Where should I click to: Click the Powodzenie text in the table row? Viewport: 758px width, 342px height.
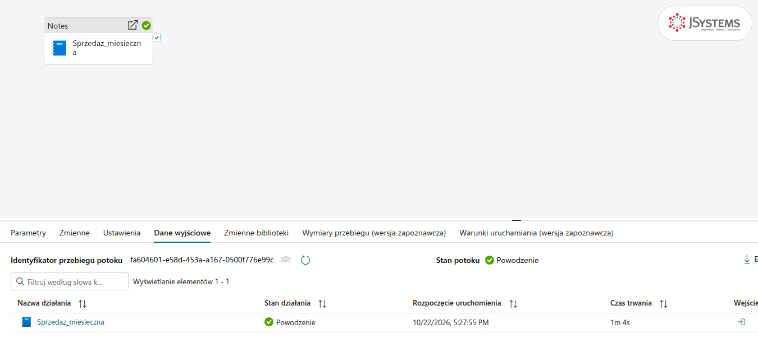296,322
